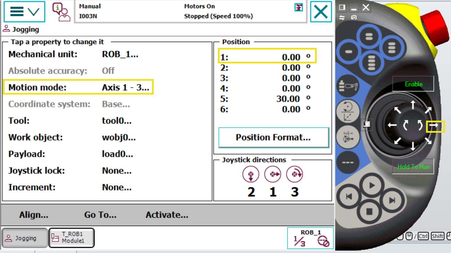The width and height of the screenshot is (451, 253).
Task: Click the joystick up arrow
Action: click(x=413, y=105)
